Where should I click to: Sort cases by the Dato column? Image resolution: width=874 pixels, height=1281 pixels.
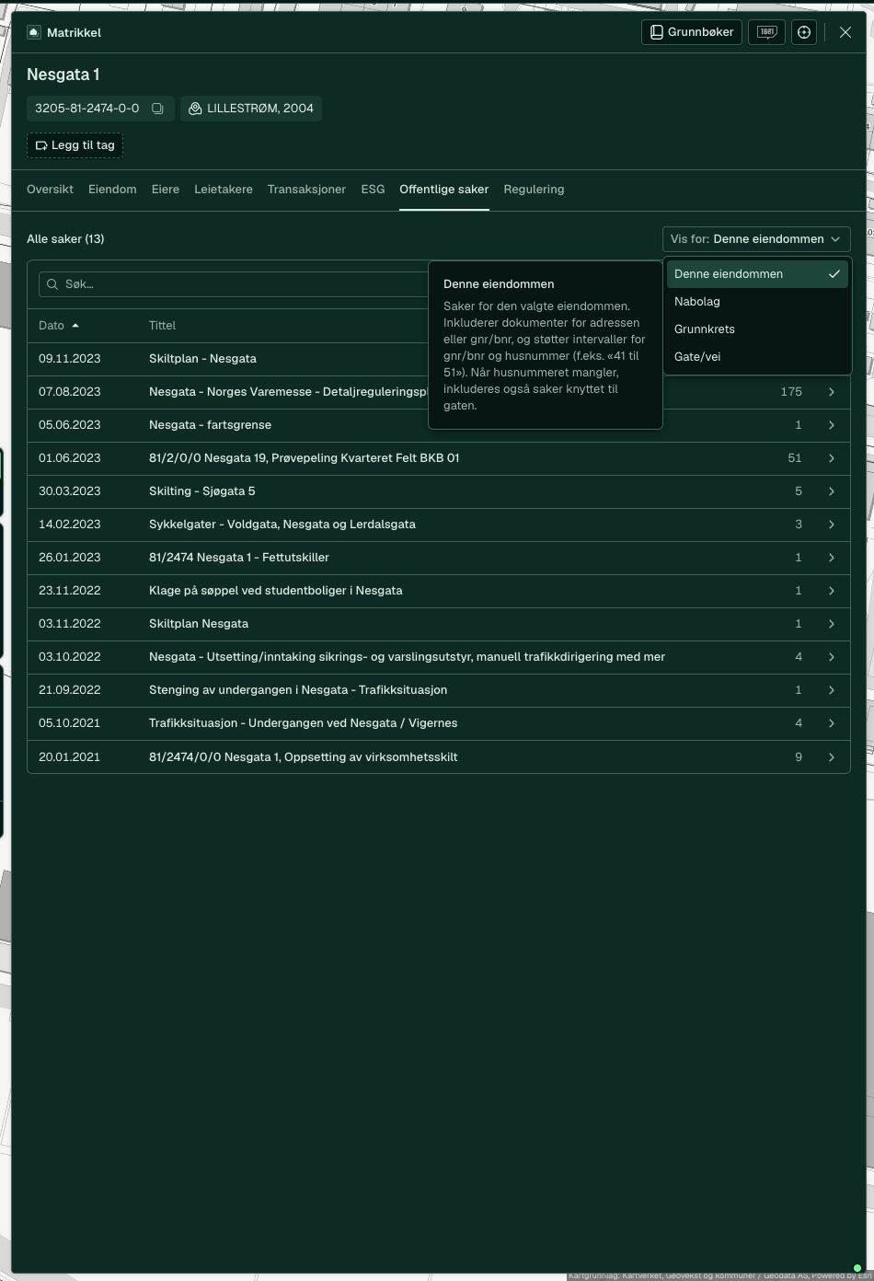[59, 326]
